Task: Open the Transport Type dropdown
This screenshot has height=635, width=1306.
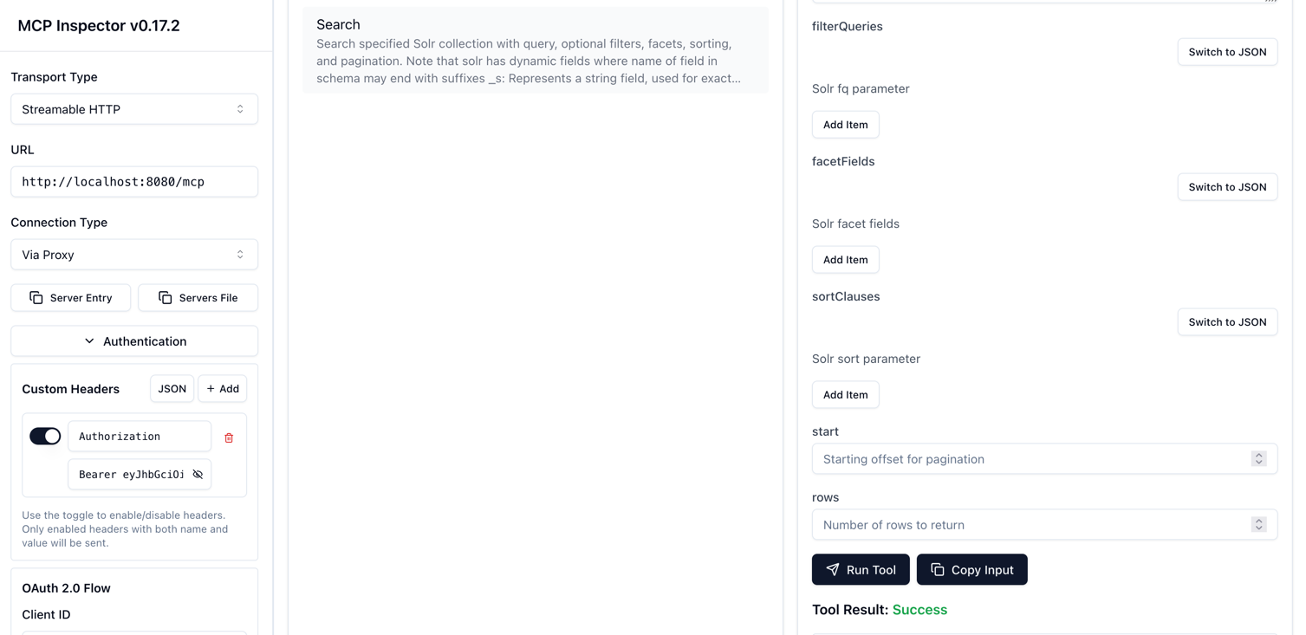Action: (x=133, y=108)
